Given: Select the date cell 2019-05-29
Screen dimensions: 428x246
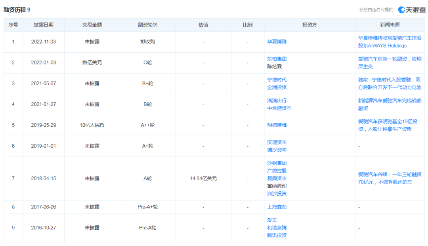Looking at the screenshot, I should coord(44,125).
